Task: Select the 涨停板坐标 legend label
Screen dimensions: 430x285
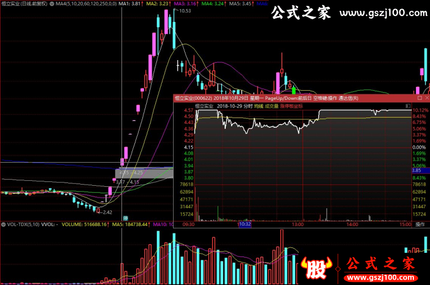Action: click(291, 106)
